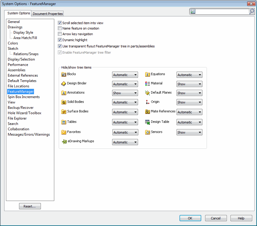Click the Design Binder icon
257x226 pixels.
coord(64,84)
